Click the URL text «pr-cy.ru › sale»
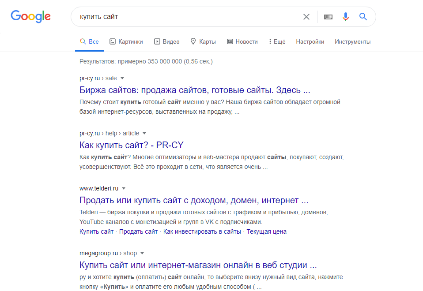 click(98, 78)
